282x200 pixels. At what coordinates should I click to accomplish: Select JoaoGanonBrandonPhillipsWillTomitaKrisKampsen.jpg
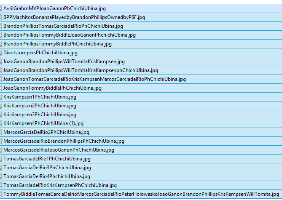(x=64, y=61)
